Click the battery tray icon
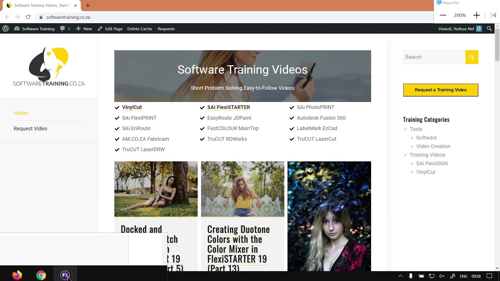The width and height of the screenshot is (500, 281). pos(421,276)
